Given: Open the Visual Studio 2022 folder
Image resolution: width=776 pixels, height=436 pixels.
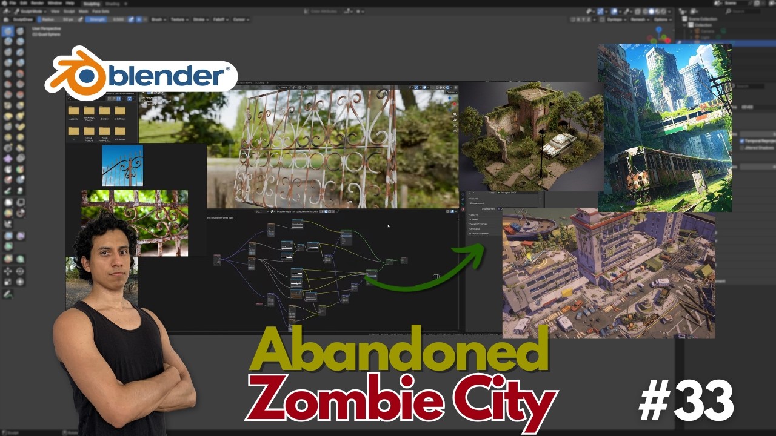Looking at the screenshot, I should pos(104,134).
